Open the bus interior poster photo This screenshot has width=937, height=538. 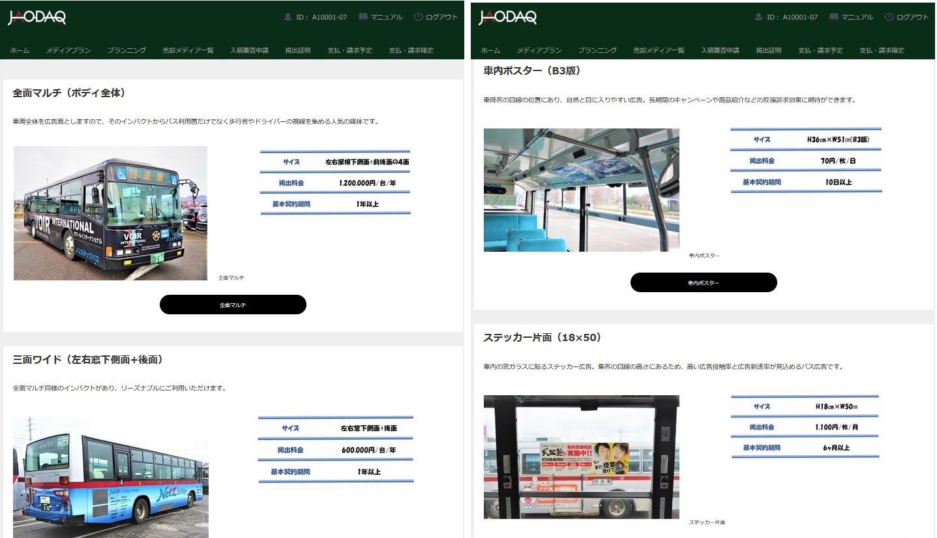pyautogui.click(x=581, y=190)
